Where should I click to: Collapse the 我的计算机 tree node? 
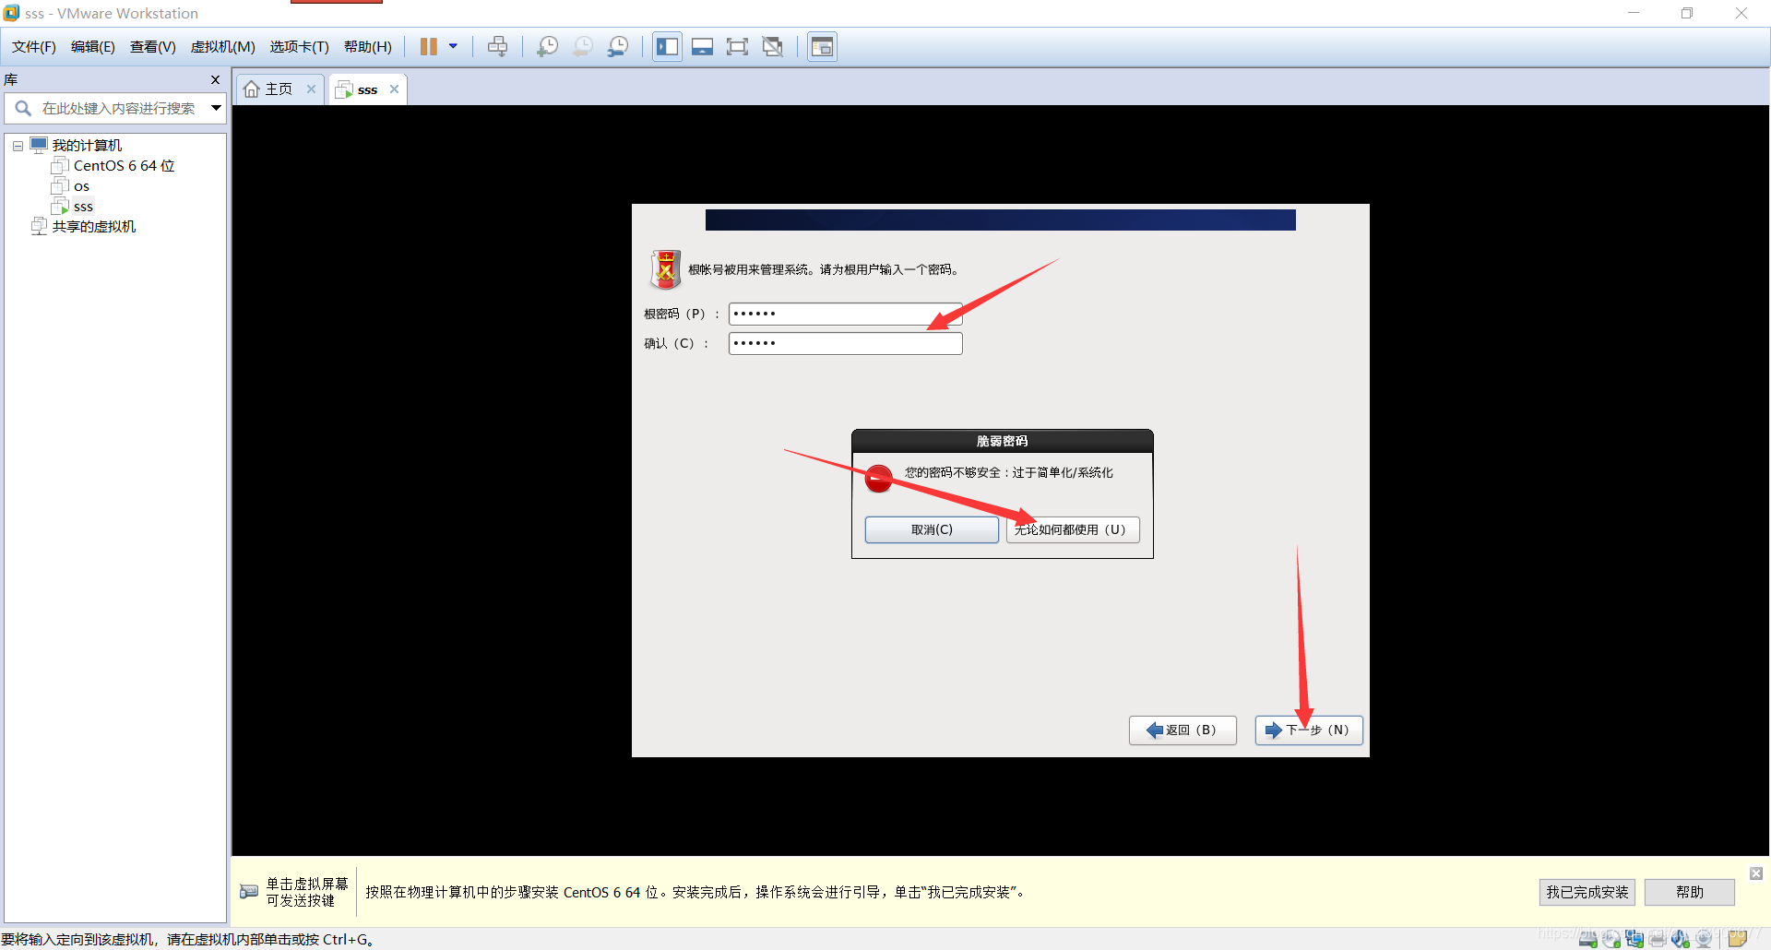18,146
